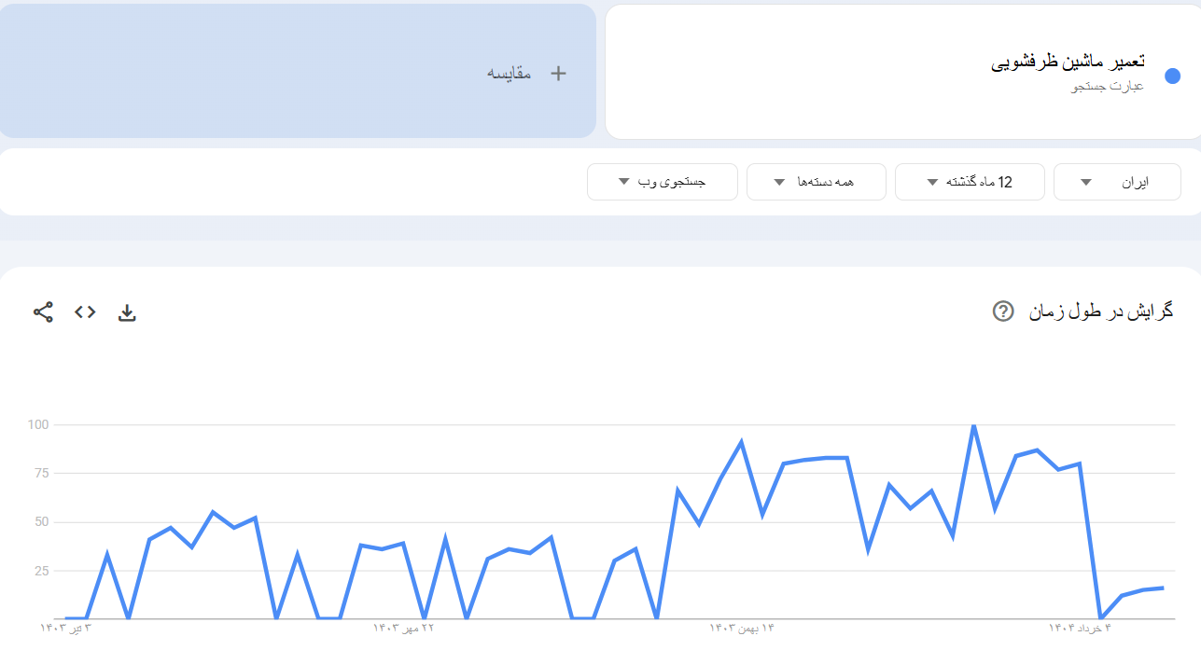Click the plus icon to add comparison

click(558, 73)
